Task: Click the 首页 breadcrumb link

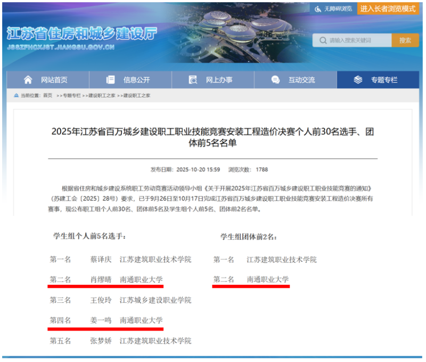Action: 46,96
